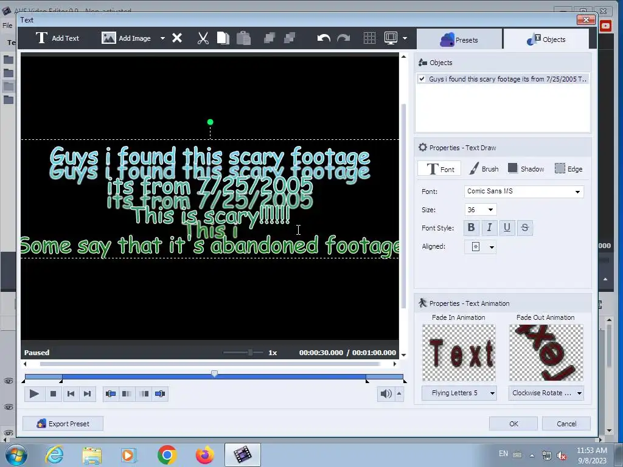
Task: Click the safe zone display icon
Action: point(391,38)
